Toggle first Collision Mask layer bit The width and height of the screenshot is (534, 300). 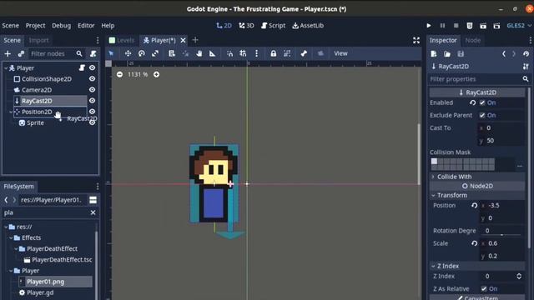click(x=434, y=161)
